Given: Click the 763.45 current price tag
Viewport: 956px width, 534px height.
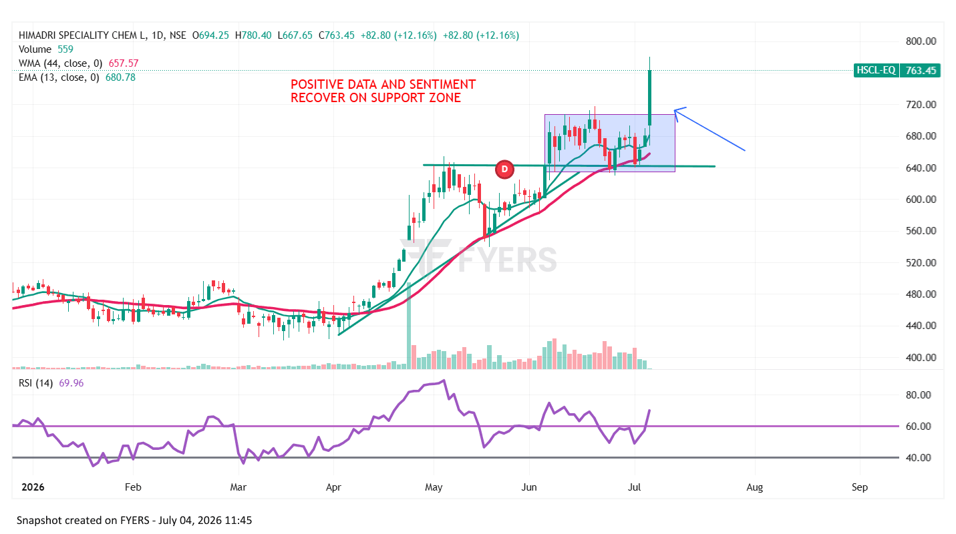Looking at the screenshot, I should 920,70.
